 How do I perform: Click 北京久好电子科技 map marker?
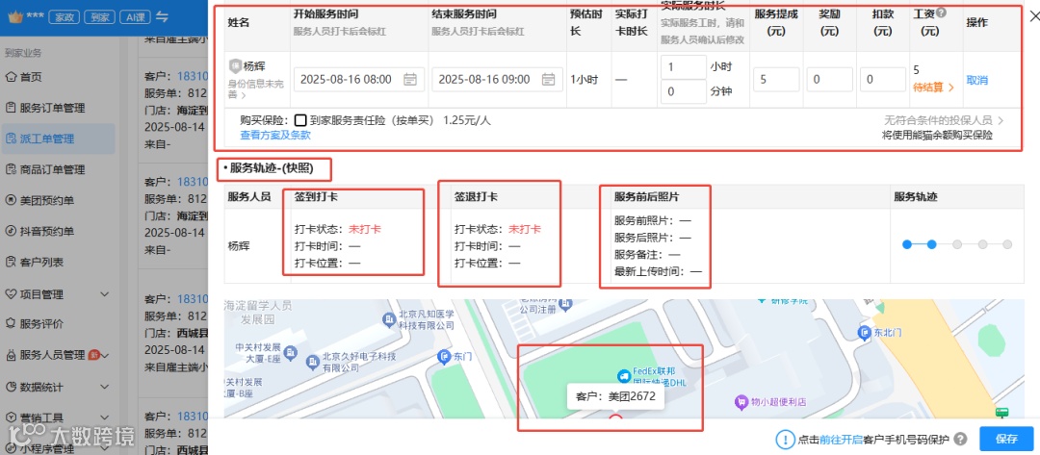tap(311, 362)
